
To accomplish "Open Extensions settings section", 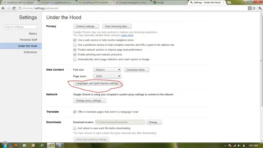I will (x=30, y=52).
